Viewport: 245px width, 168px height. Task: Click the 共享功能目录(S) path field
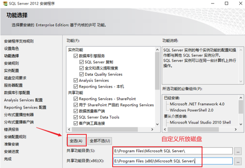tap(173, 151)
